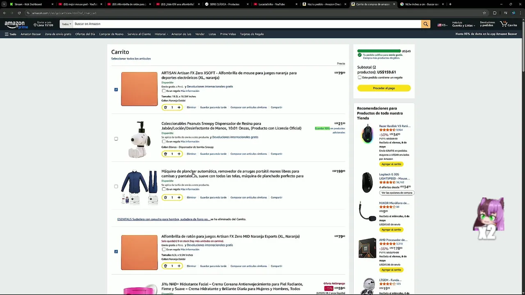Click the delivery location pin Lima 15109
This screenshot has width=525, height=295.
coord(43,24)
